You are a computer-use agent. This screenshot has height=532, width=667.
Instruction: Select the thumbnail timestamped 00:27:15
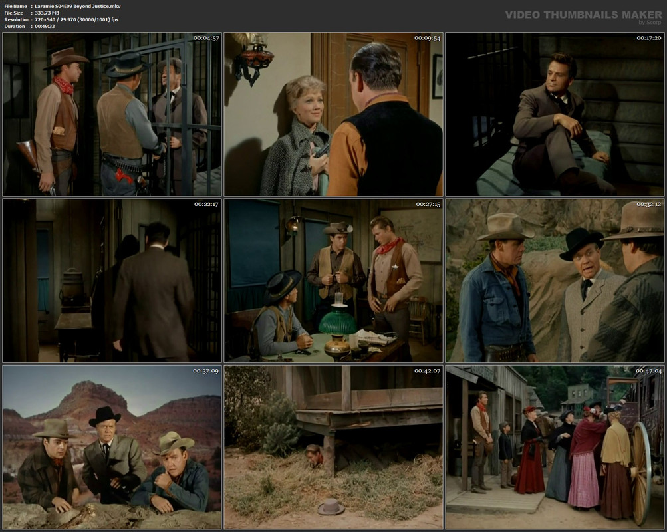(x=334, y=281)
